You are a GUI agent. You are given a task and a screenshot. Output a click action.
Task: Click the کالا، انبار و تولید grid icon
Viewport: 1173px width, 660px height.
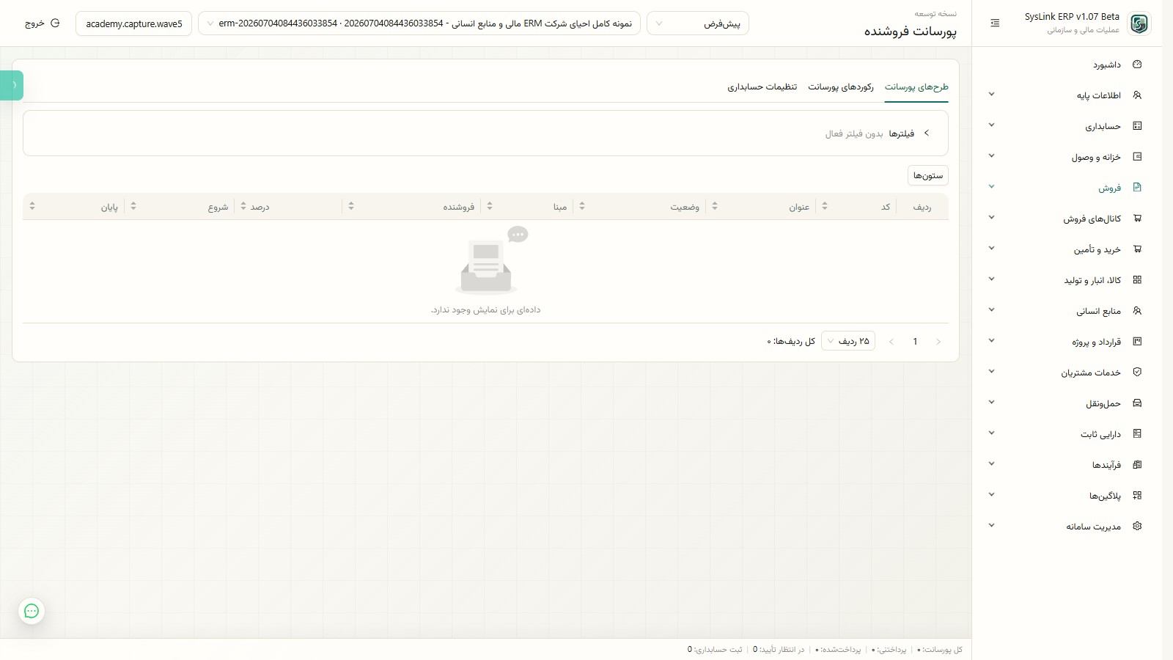1137,280
